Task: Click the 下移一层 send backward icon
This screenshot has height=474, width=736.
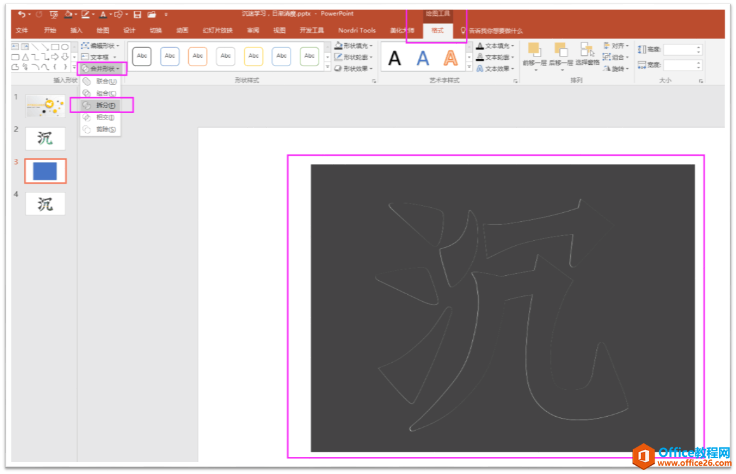Action: (x=560, y=54)
